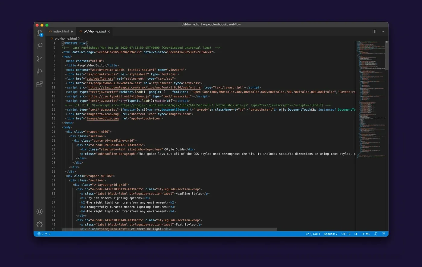Click the minimap code overview
The height and width of the screenshot is (267, 422).
tap(370, 99)
